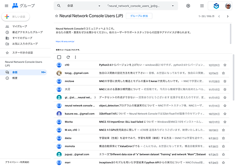This screenshot has width=235, height=166.
Task: Select 会話 tab in sidebar
Action: tap(23, 72)
